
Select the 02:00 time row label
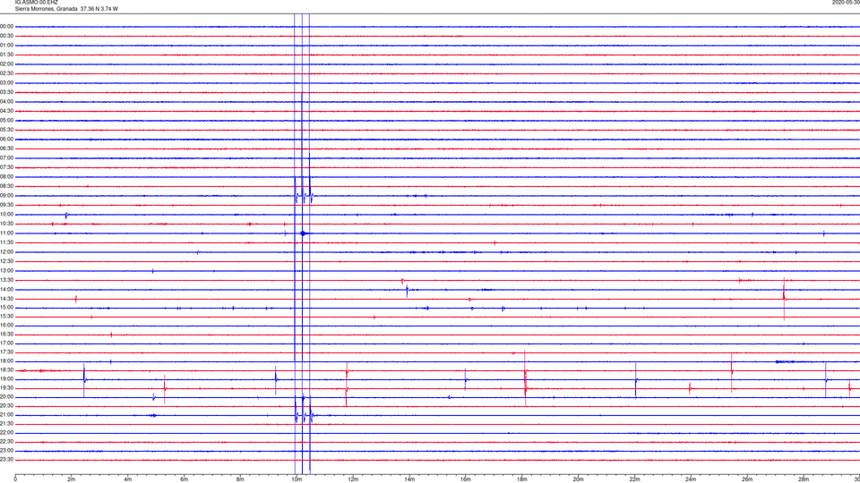6,64
